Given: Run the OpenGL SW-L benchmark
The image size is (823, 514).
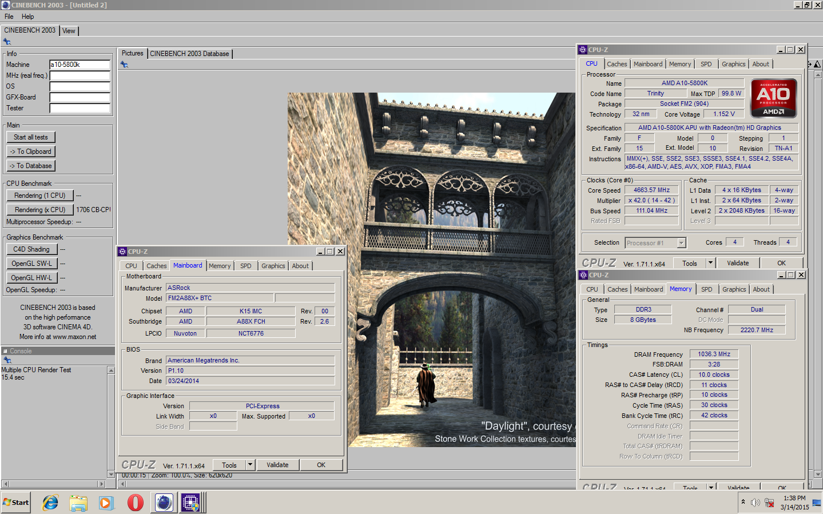Looking at the screenshot, I should (x=32, y=264).
